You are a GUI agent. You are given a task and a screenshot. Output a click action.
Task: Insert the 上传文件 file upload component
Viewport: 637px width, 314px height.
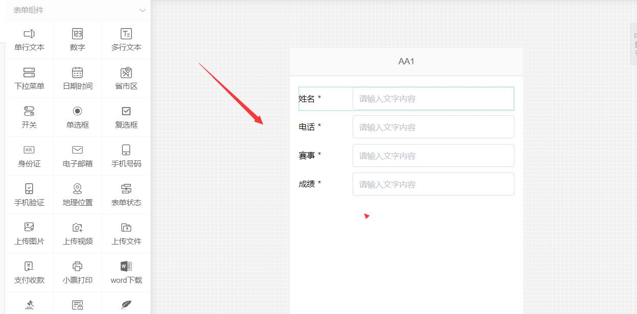tap(126, 234)
